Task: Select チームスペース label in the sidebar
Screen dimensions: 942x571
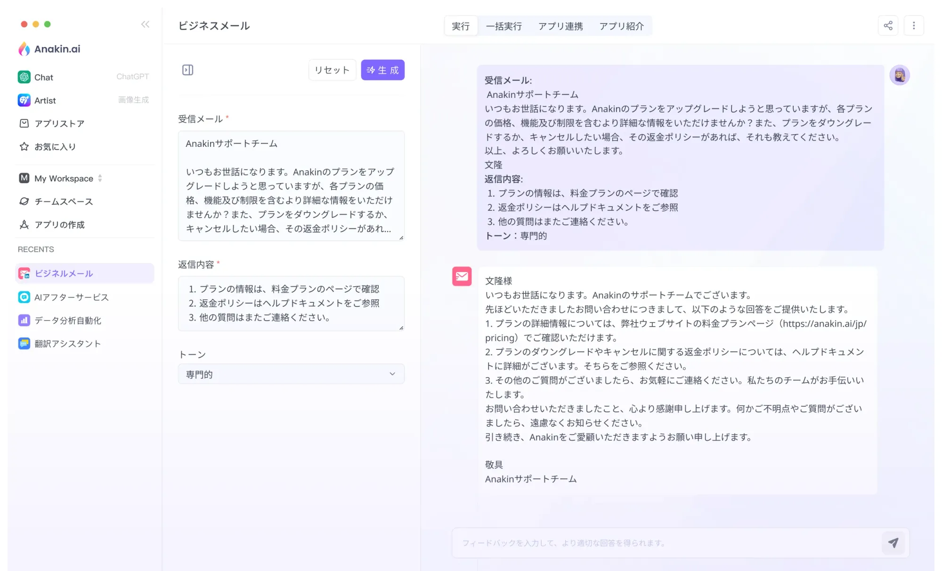Action: (64, 201)
